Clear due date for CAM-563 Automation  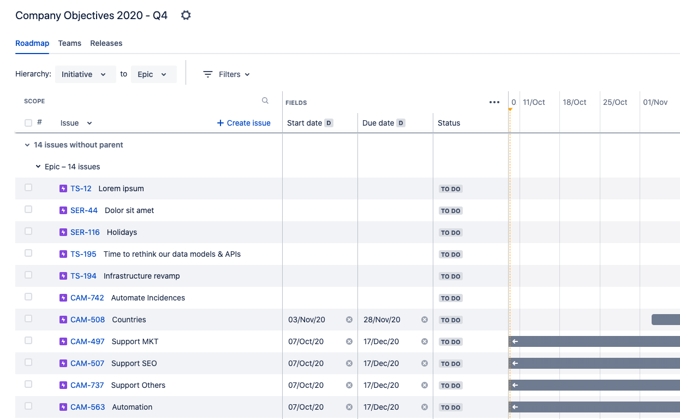tap(425, 407)
